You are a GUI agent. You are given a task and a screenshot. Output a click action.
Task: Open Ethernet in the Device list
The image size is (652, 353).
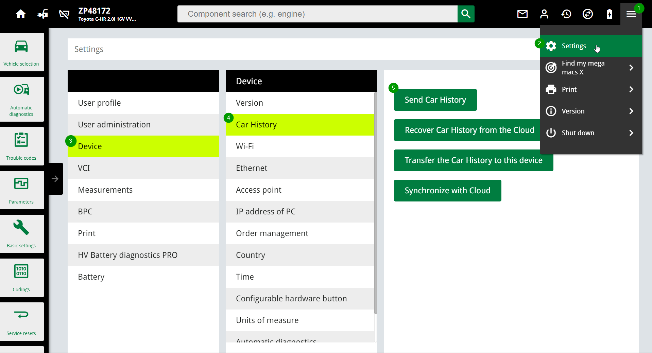click(300, 168)
